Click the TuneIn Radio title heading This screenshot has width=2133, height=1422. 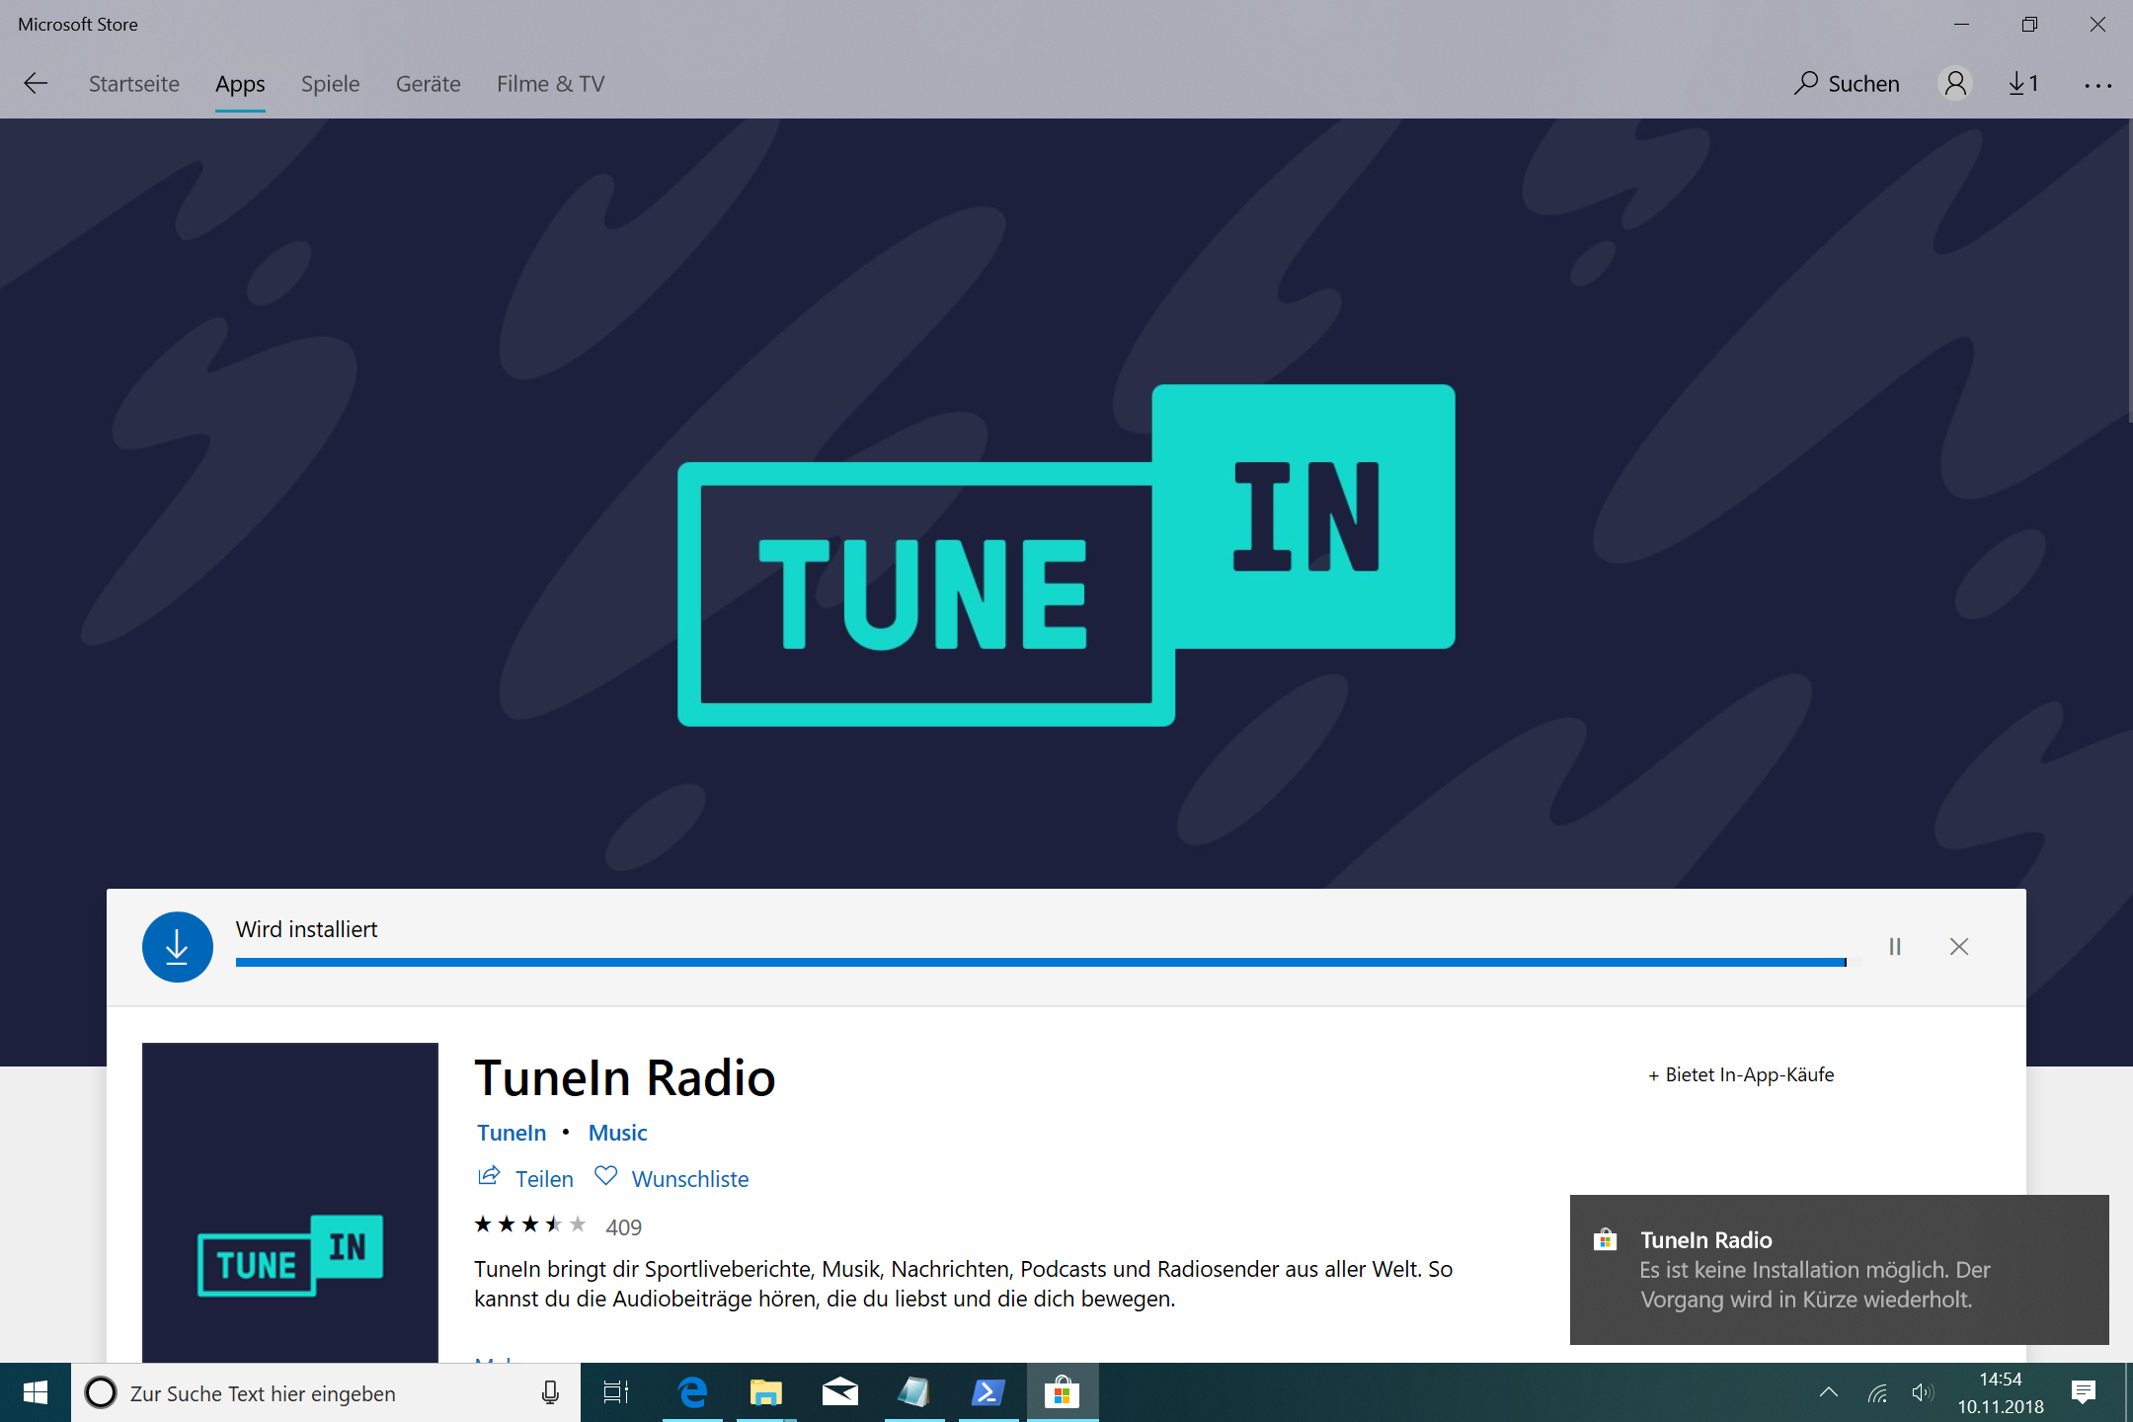(x=624, y=1077)
